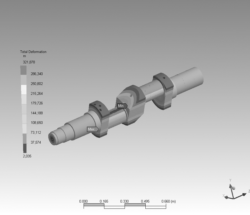Image resolution: width=250 pixels, height=215 pixels.
Task: Click the legend value 250,802
Action: 37,84
